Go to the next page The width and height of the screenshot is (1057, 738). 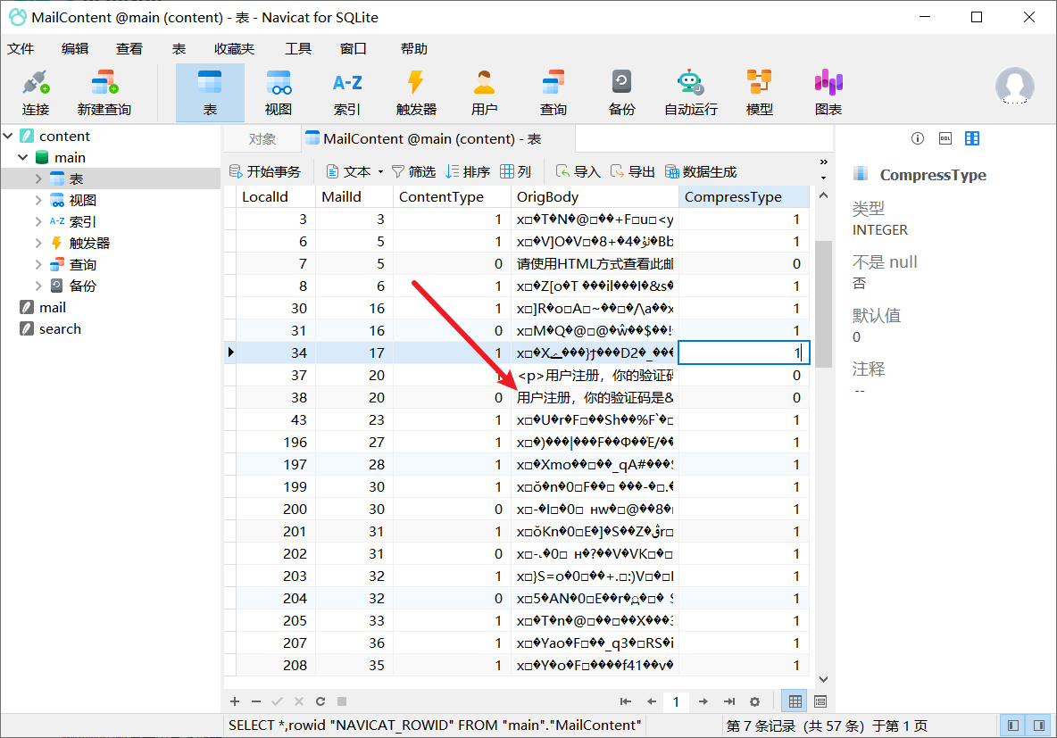[703, 701]
